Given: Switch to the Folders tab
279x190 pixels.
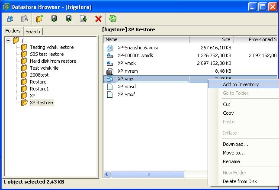Looking at the screenshot, I should click(x=13, y=31).
